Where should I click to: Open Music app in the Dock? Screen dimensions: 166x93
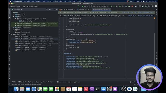tap(86, 89)
